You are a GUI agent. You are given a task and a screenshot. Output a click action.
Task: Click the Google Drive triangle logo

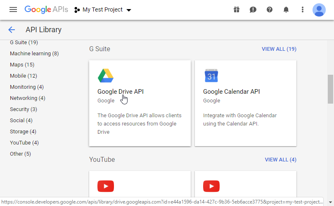[106, 76]
